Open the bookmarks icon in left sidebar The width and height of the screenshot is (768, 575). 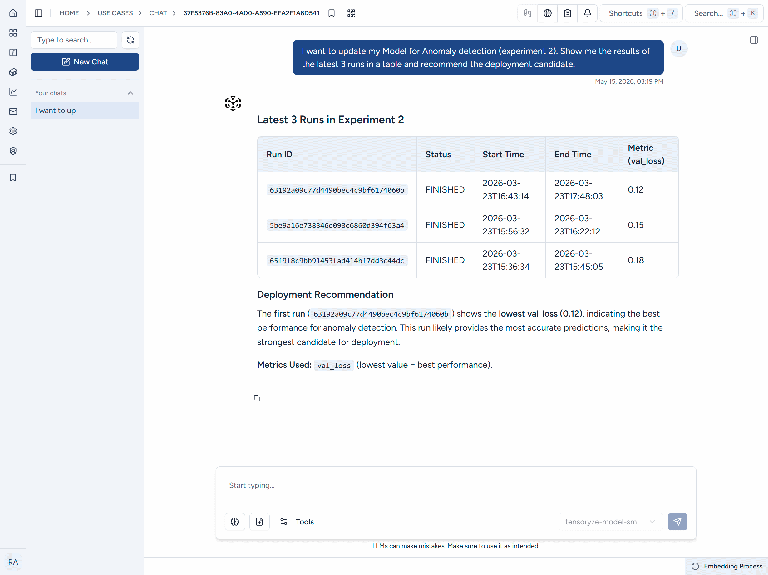coord(13,177)
